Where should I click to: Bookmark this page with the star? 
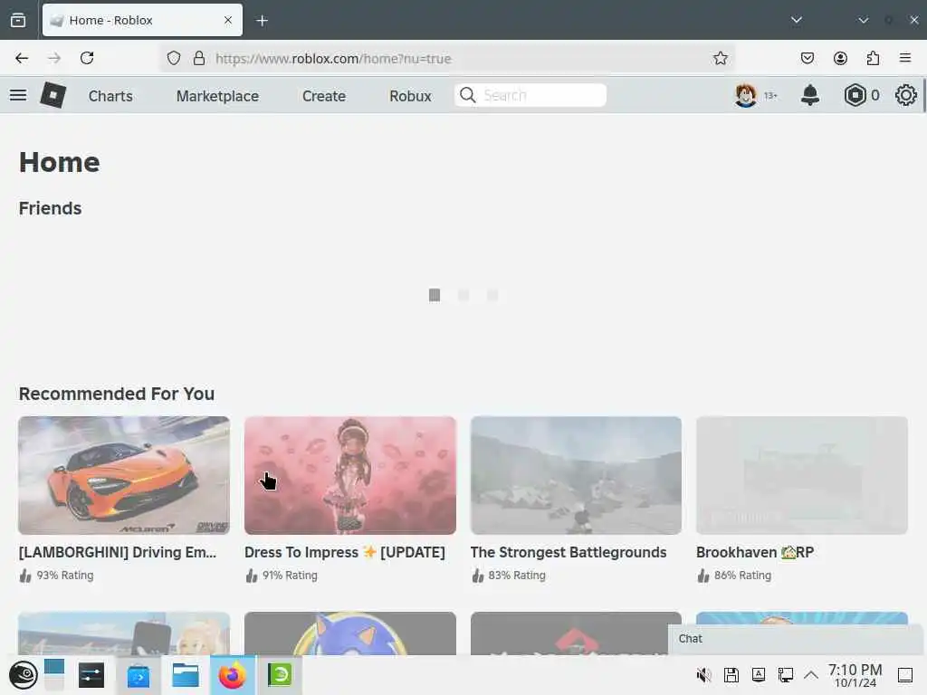[720, 58]
